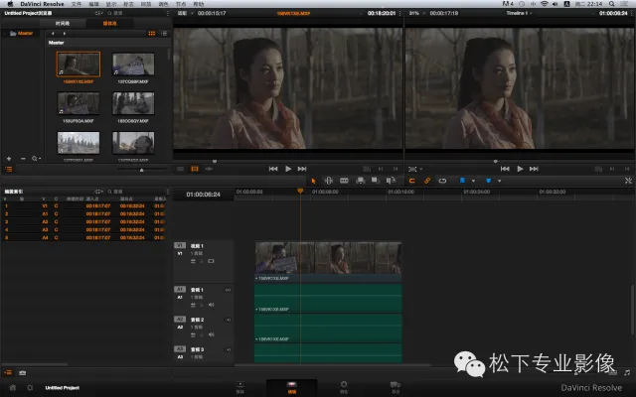Screen dimensions: 636x397
Task: Open the orange Media Pool tab
Action: point(109,24)
